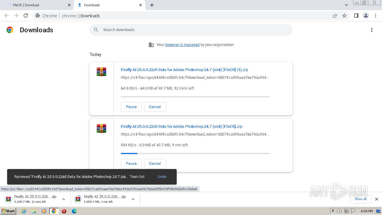Open the Downloads page more actions menu

pyautogui.click(x=372, y=30)
